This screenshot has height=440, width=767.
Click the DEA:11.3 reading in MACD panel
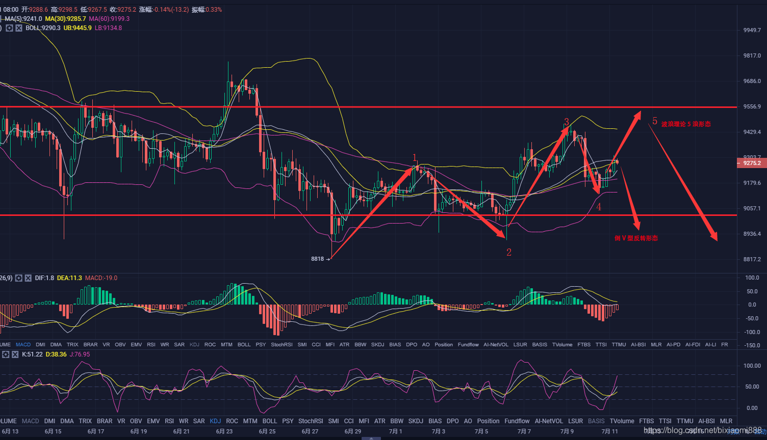click(69, 278)
